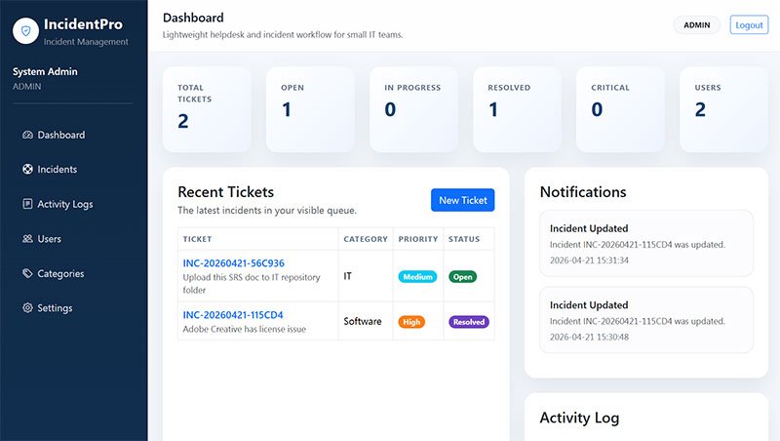780x441 pixels.
Task: Click the Settings gear icon
Action: point(27,308)
